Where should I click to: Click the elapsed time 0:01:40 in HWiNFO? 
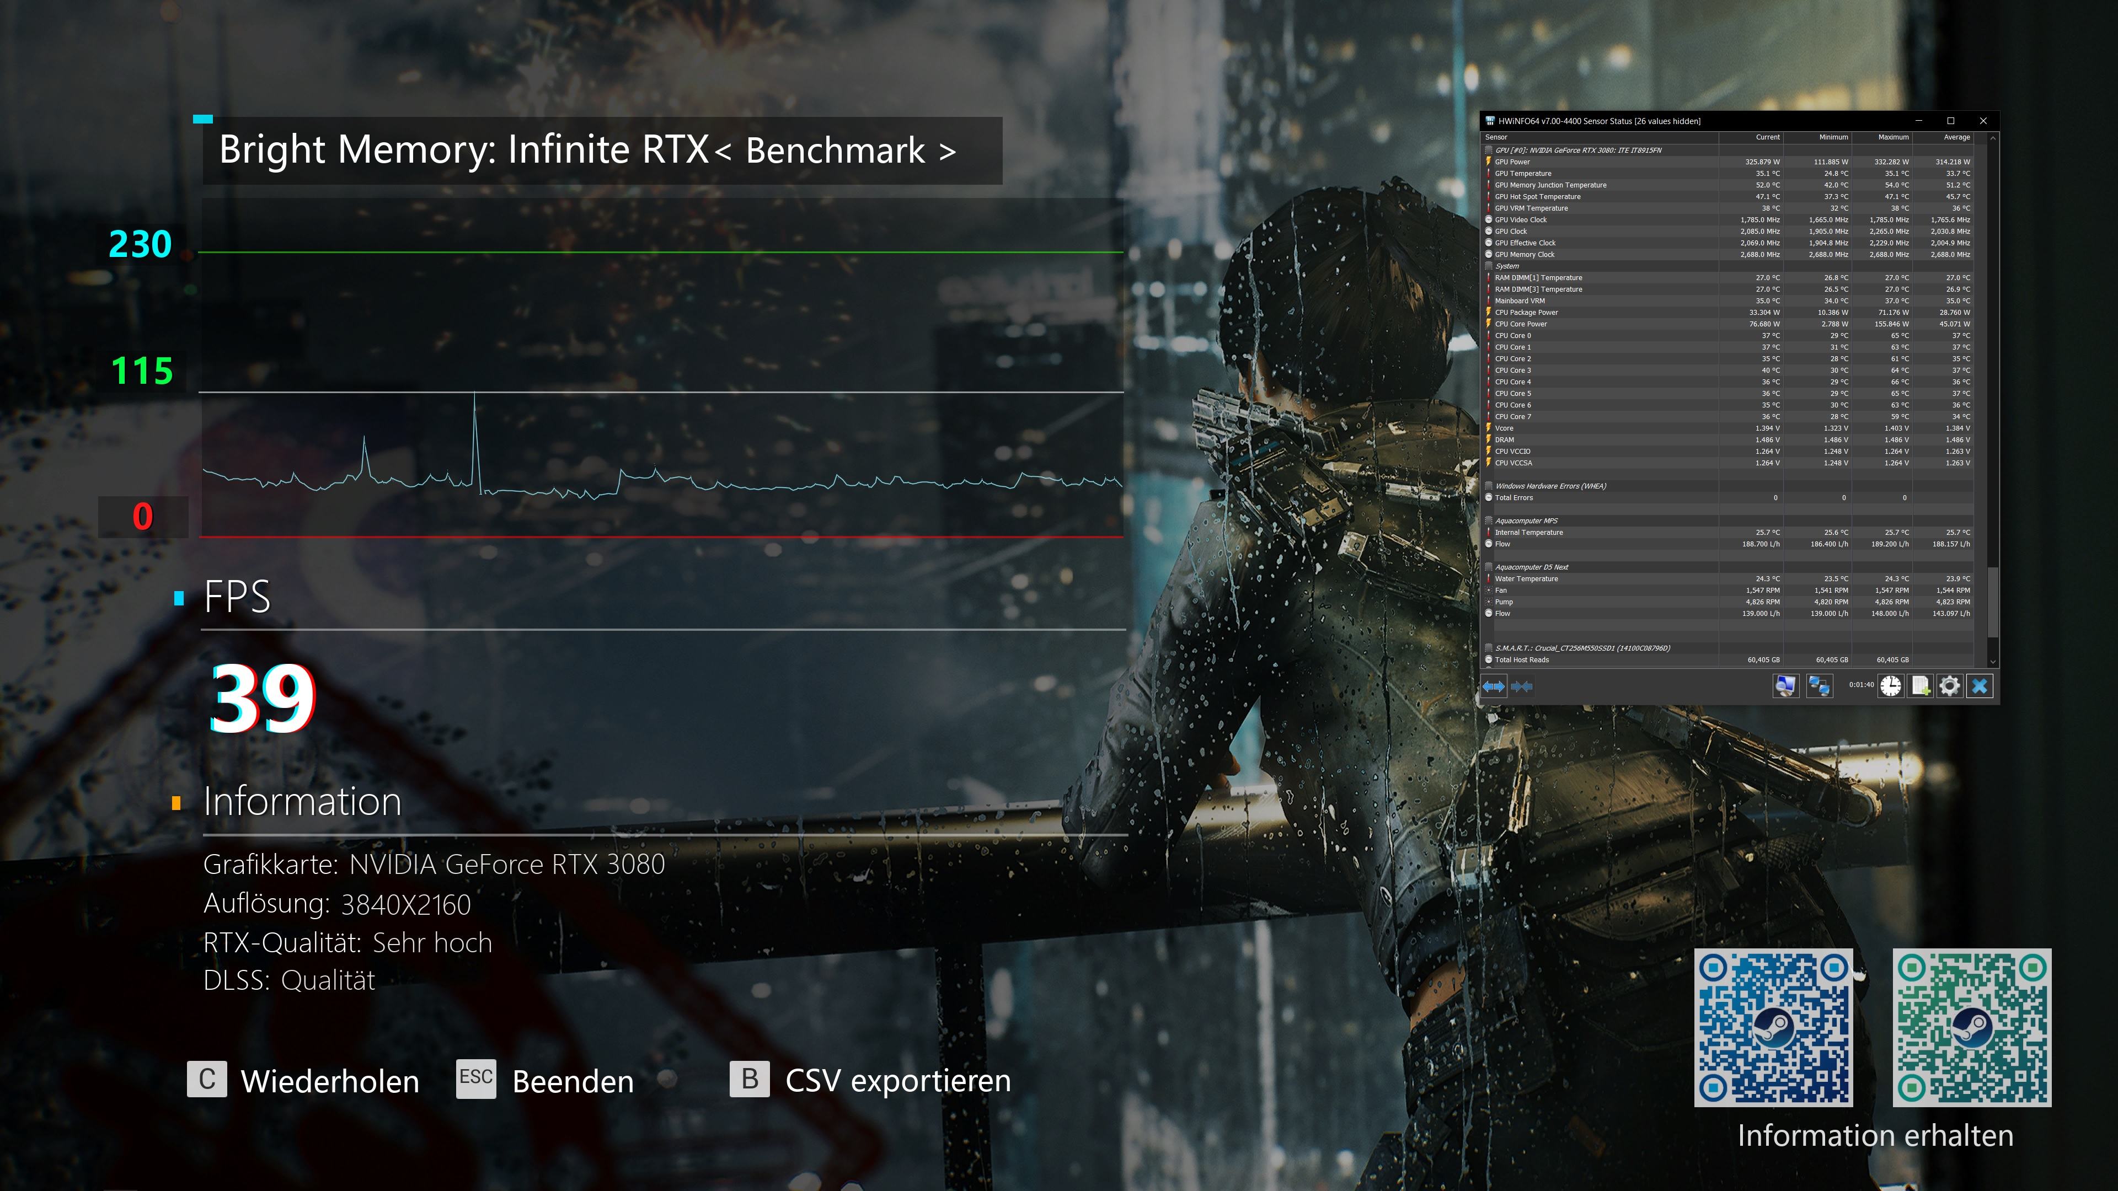tap(1862, 685)
